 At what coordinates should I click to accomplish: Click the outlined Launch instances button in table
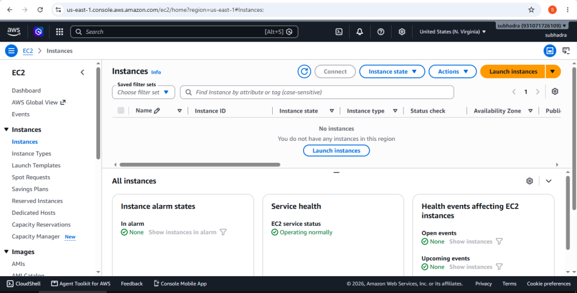click(x=336, y=150)
